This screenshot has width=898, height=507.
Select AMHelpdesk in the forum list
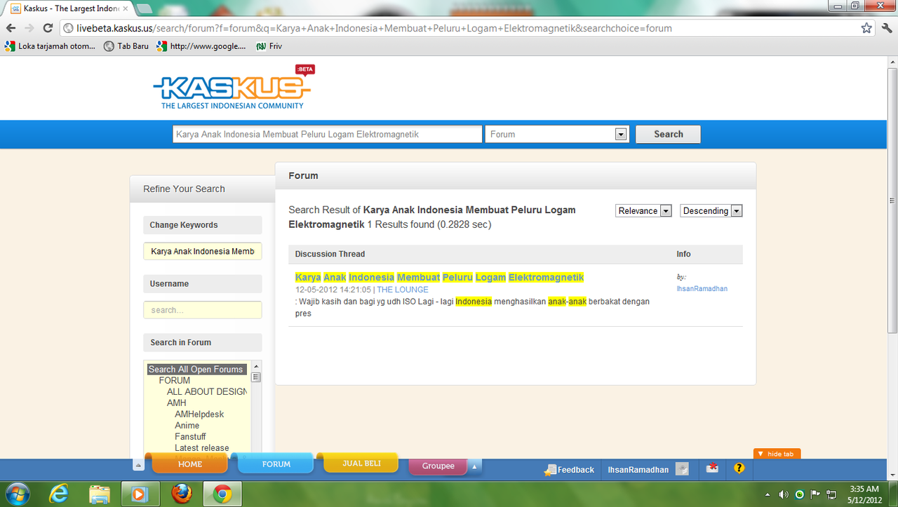[199, 414]
